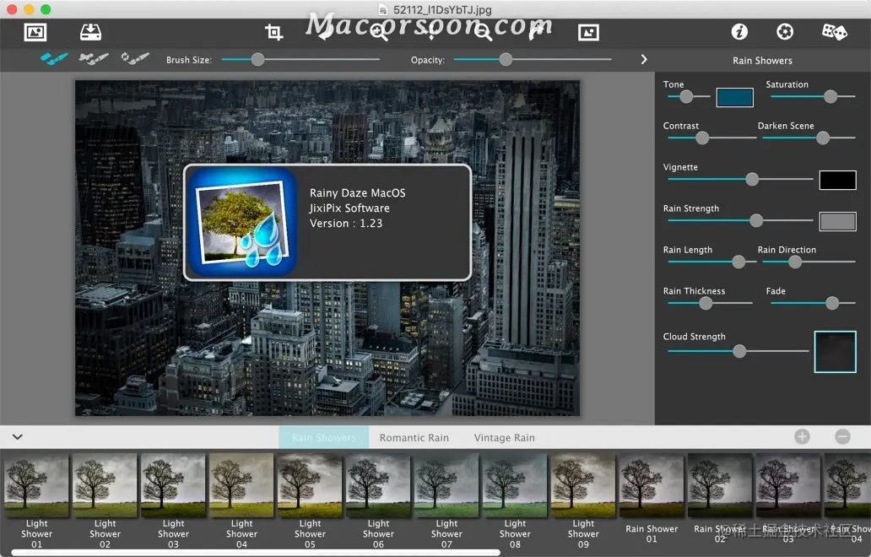This screenshot has height=557, width=871.
Task: Open the gray Rain Strength color swatch
Action: coord(837,222)
